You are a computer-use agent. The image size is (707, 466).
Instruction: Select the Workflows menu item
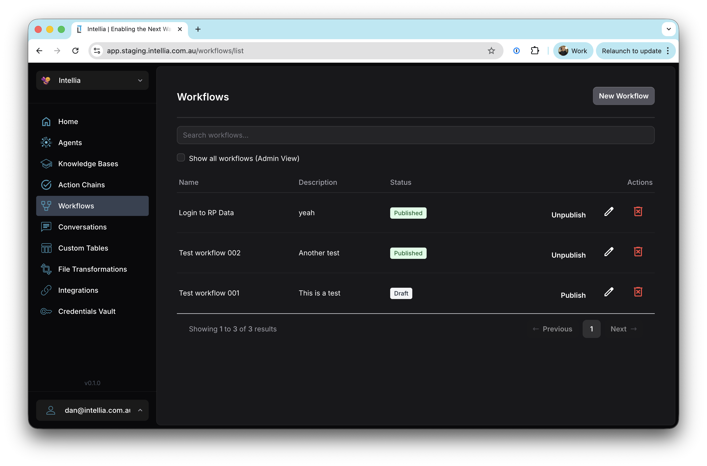tap(76, 206)
